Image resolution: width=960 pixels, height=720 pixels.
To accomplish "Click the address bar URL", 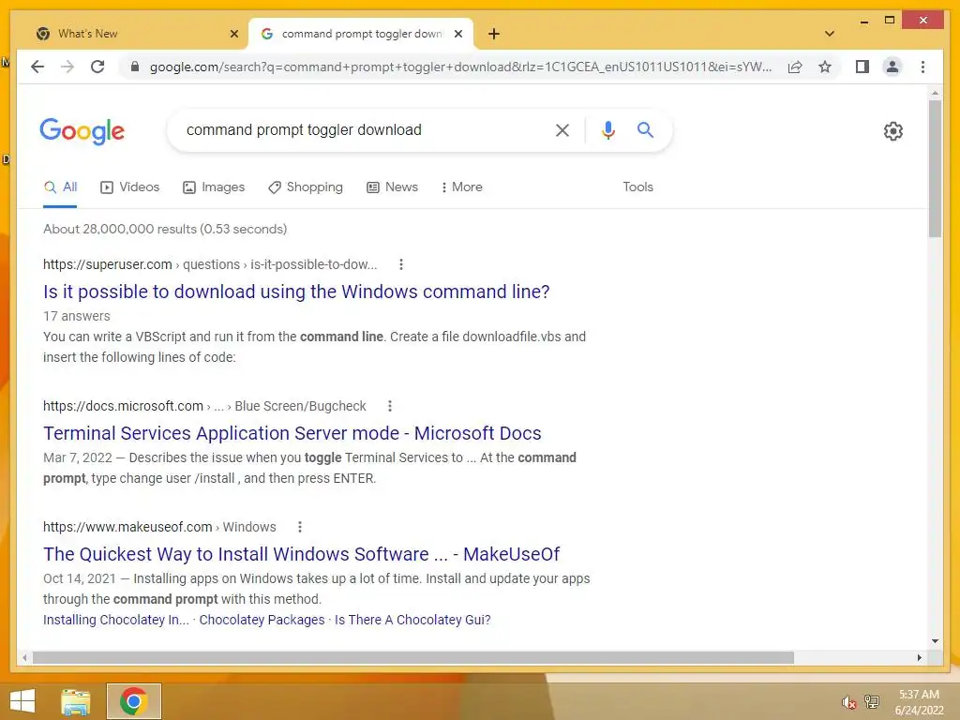I will pos(460,67).
